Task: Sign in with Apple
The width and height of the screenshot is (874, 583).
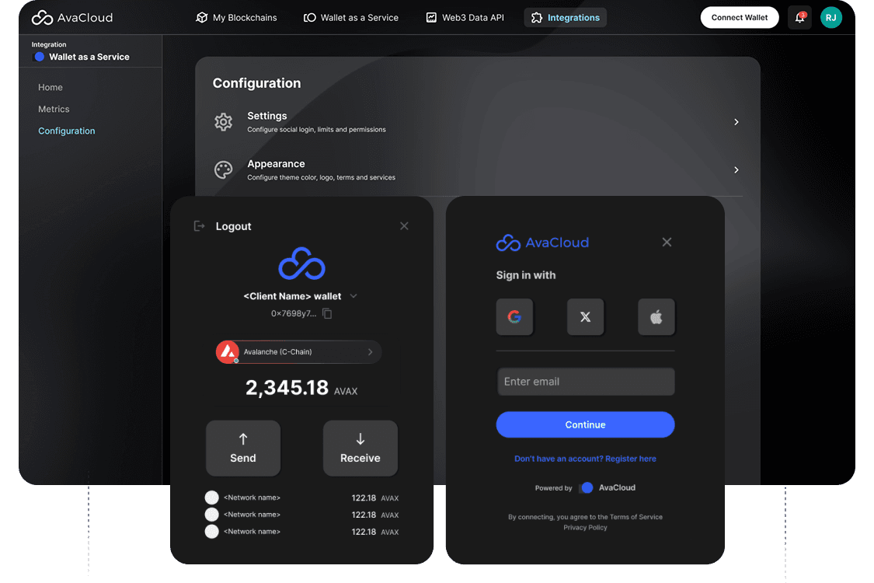Action: coord(656,317)
